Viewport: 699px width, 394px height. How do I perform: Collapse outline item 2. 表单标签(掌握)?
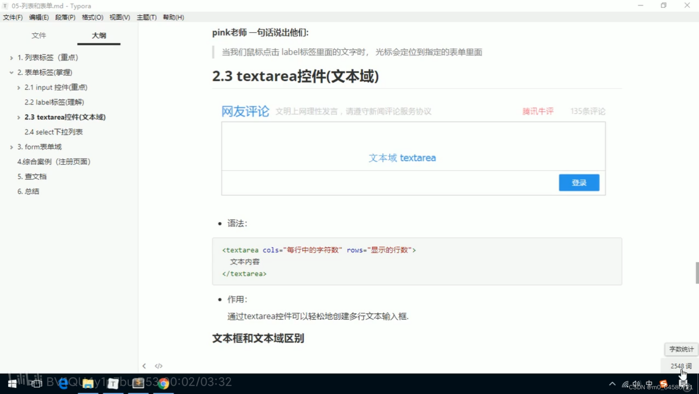coord(11,73)
